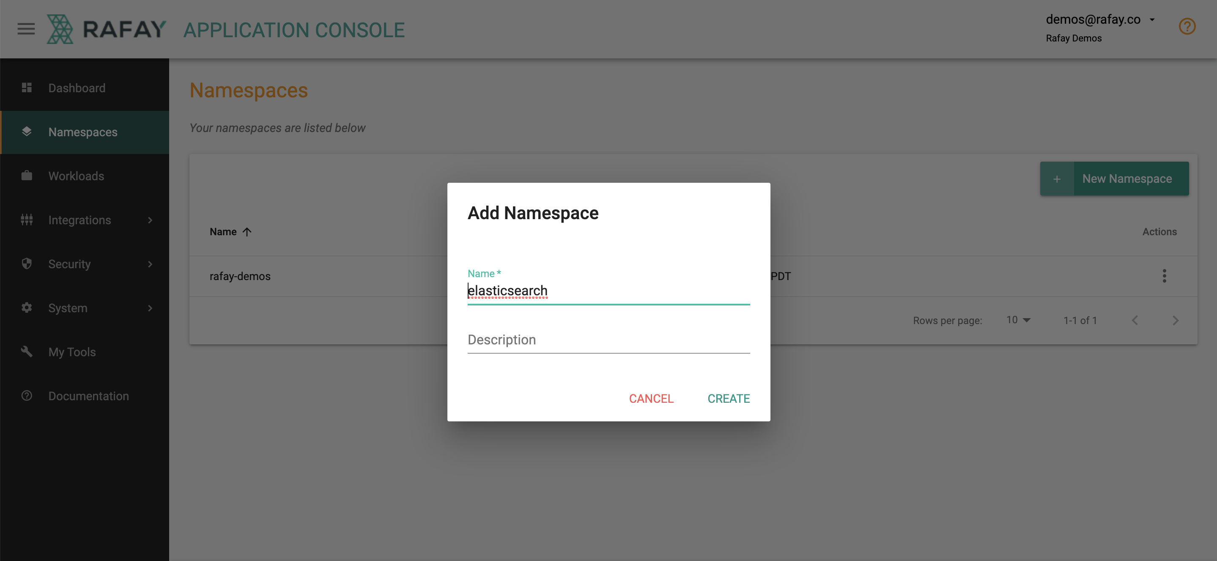Cancel the Add Namespace dialog
Viewport: 1217px width, 561px height.
coord(651,399)
